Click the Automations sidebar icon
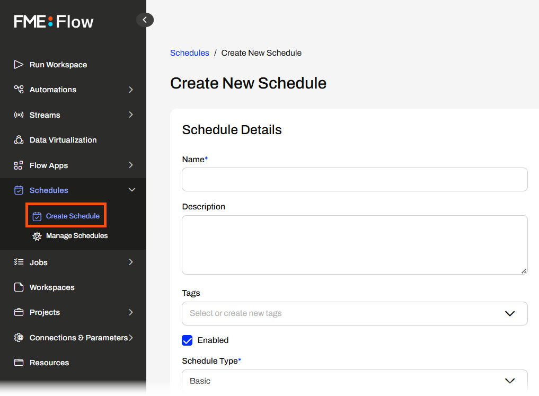This screenshot has height=396, width=539. click(x=19, y=90)
